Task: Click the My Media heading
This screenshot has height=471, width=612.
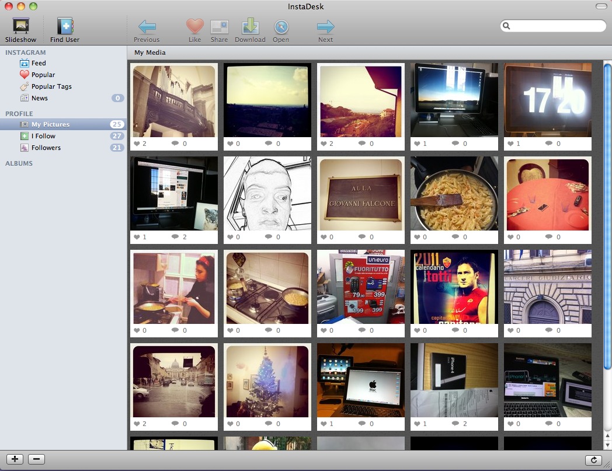Action: (x=150, y=53)
